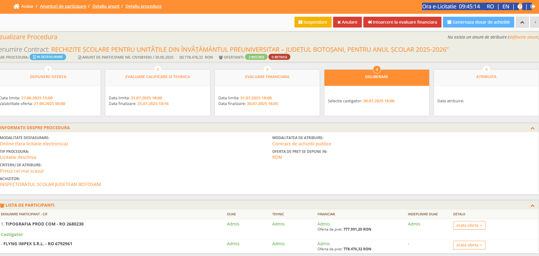The width and height of the screenshot is (539, 256).
Task: Click offer price 778.476,32 RON
Action: (x=357, y=249)
